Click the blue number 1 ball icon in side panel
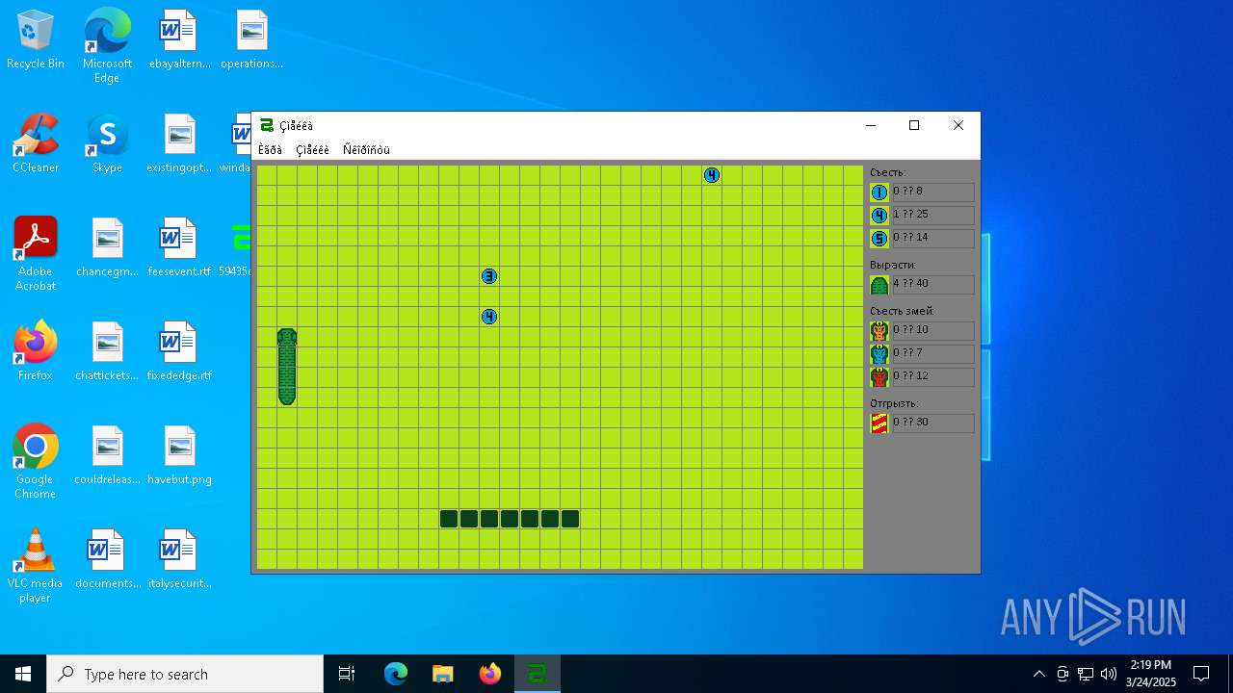The image size is (1233, 693). [x=879, y=192]
